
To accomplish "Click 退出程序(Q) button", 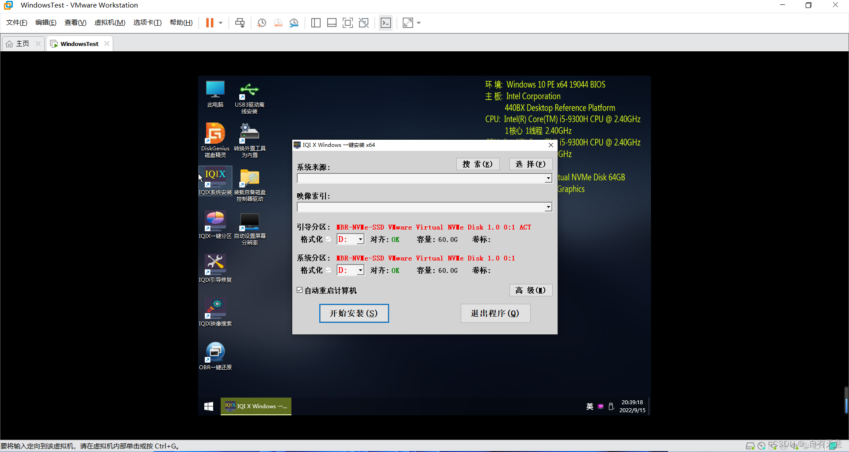I will [x=495, y=313].
